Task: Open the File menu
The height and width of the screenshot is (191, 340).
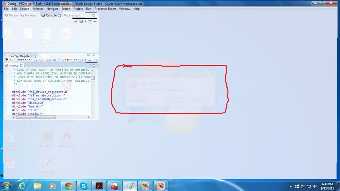Action: click(6, 9)
